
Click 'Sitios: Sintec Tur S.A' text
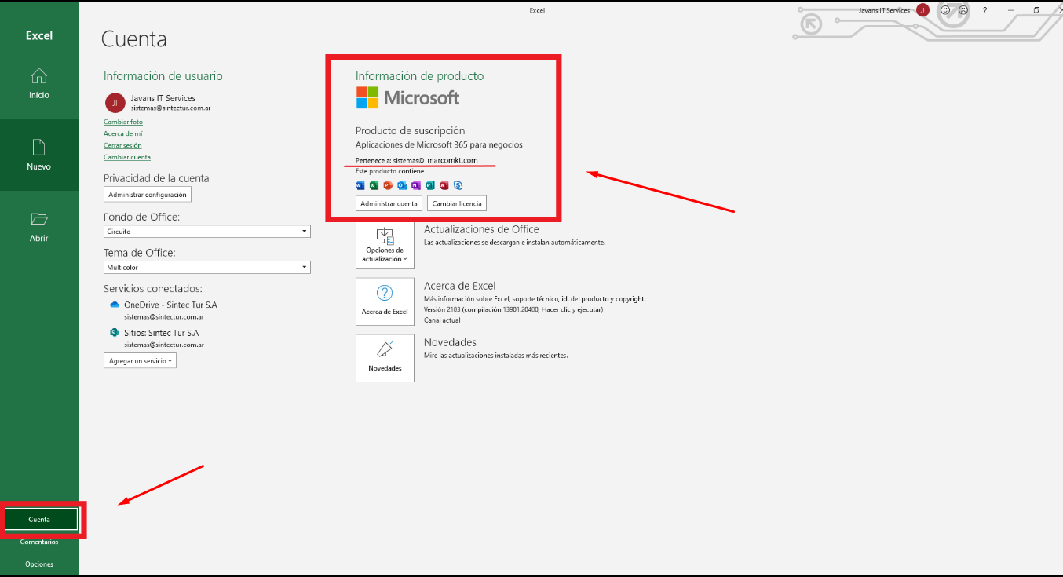pyautogui.click(x=162, y=333)
